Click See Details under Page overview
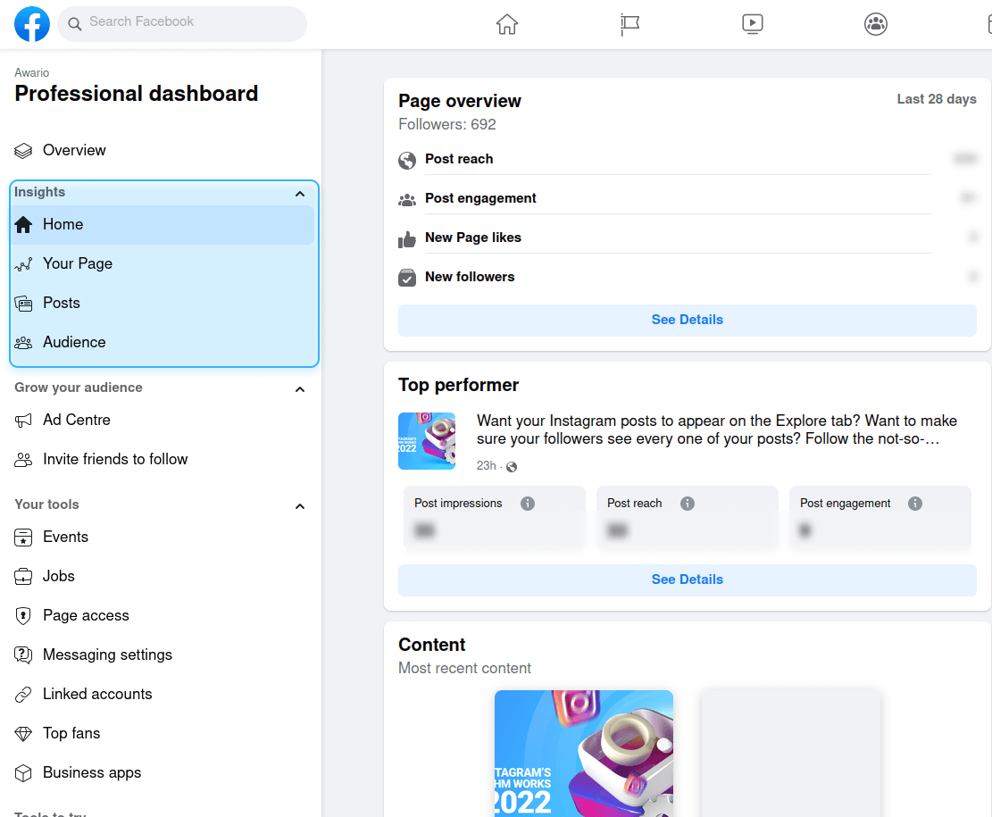Viewport: 992px width, 817px height. (x=687, y=320)
